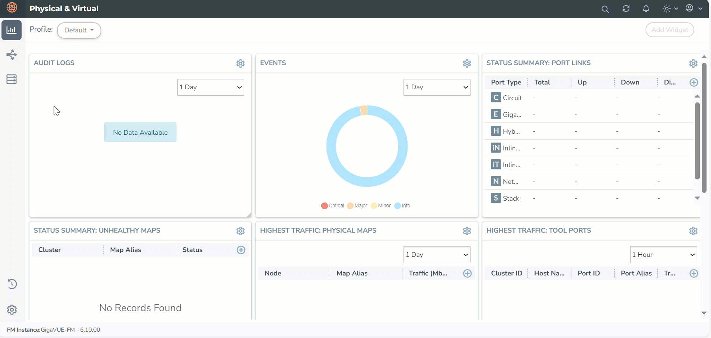Image resolution: width=711 pixels, height=338 pixels.
Task: Open the Audit Logs 1 Day dropdown
Action: 210,87
